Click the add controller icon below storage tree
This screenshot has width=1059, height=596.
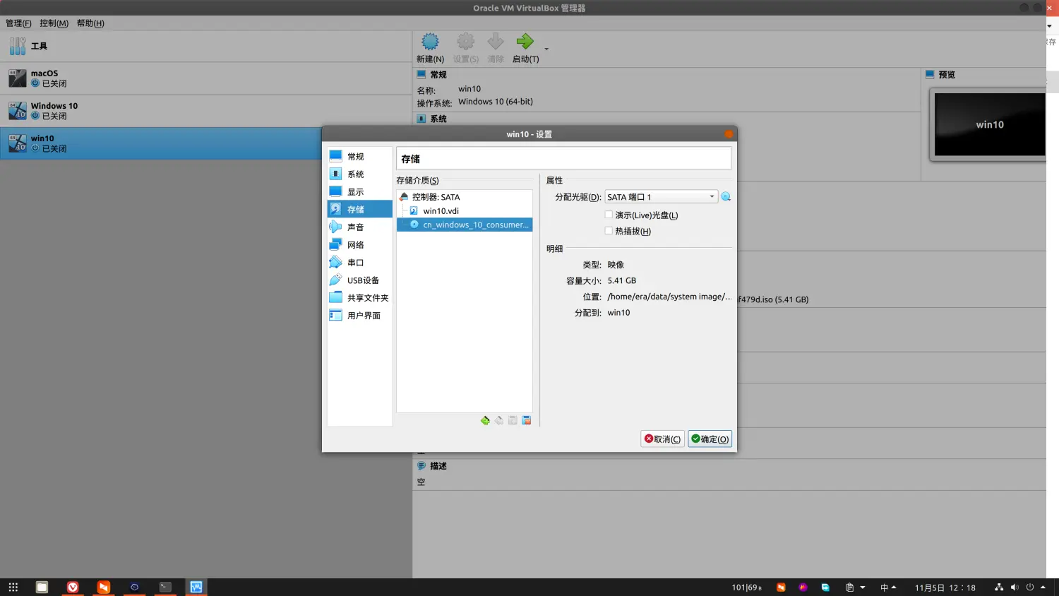click(x=485, y=421)
